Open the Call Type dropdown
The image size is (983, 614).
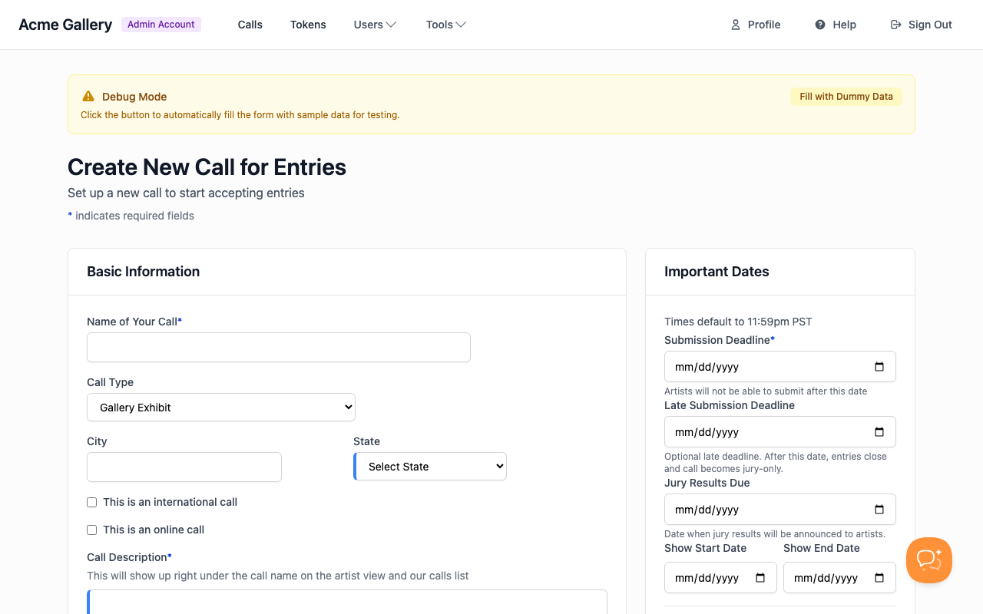pos(221,407)
